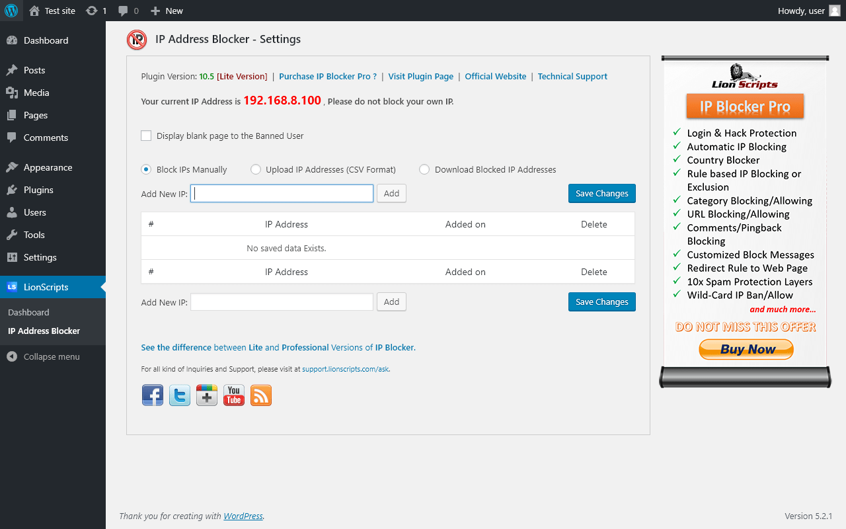Click the Appearance brush icon

pyautogui.click(x=12, y=167)
